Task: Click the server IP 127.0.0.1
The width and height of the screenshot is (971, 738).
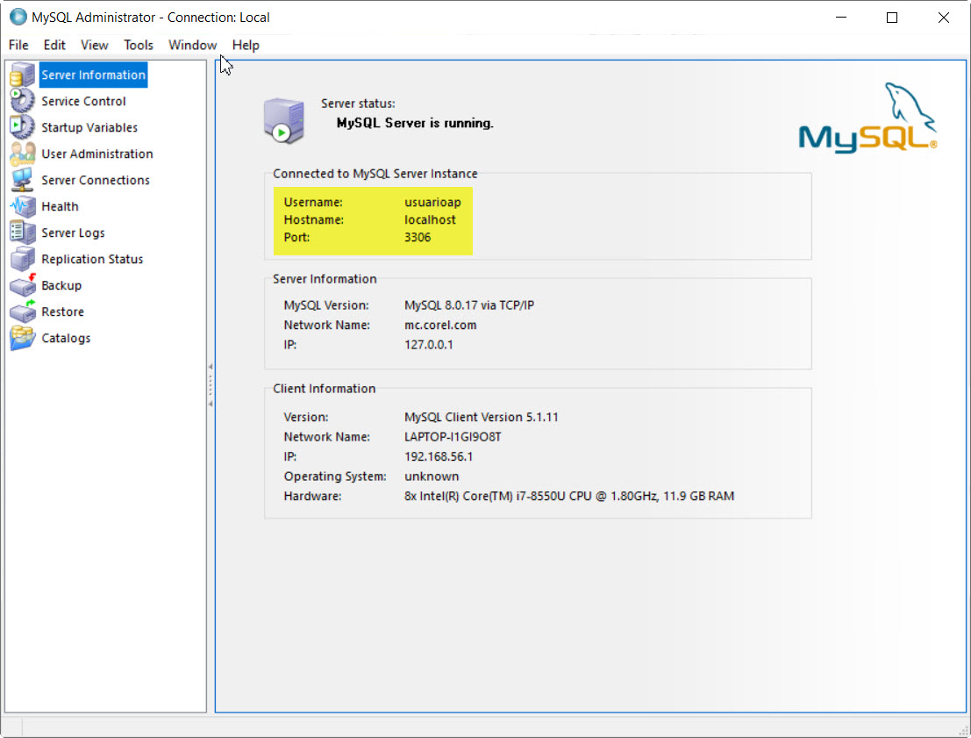Action: [x=429, y=345]
